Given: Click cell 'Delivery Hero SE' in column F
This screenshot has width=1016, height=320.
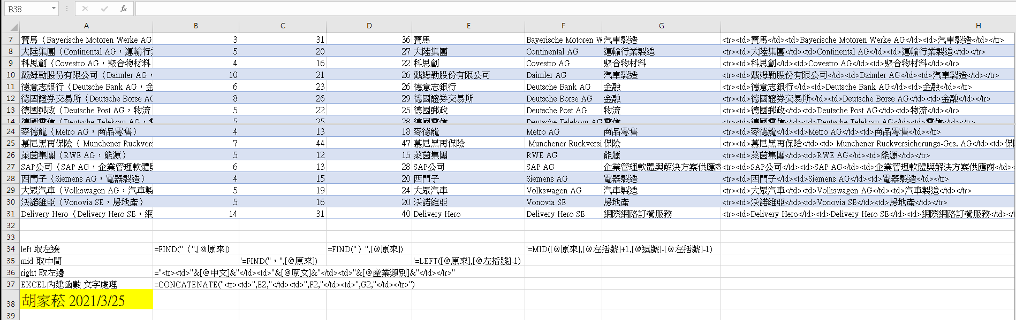Looking at the screenshot, I should 563,214.
